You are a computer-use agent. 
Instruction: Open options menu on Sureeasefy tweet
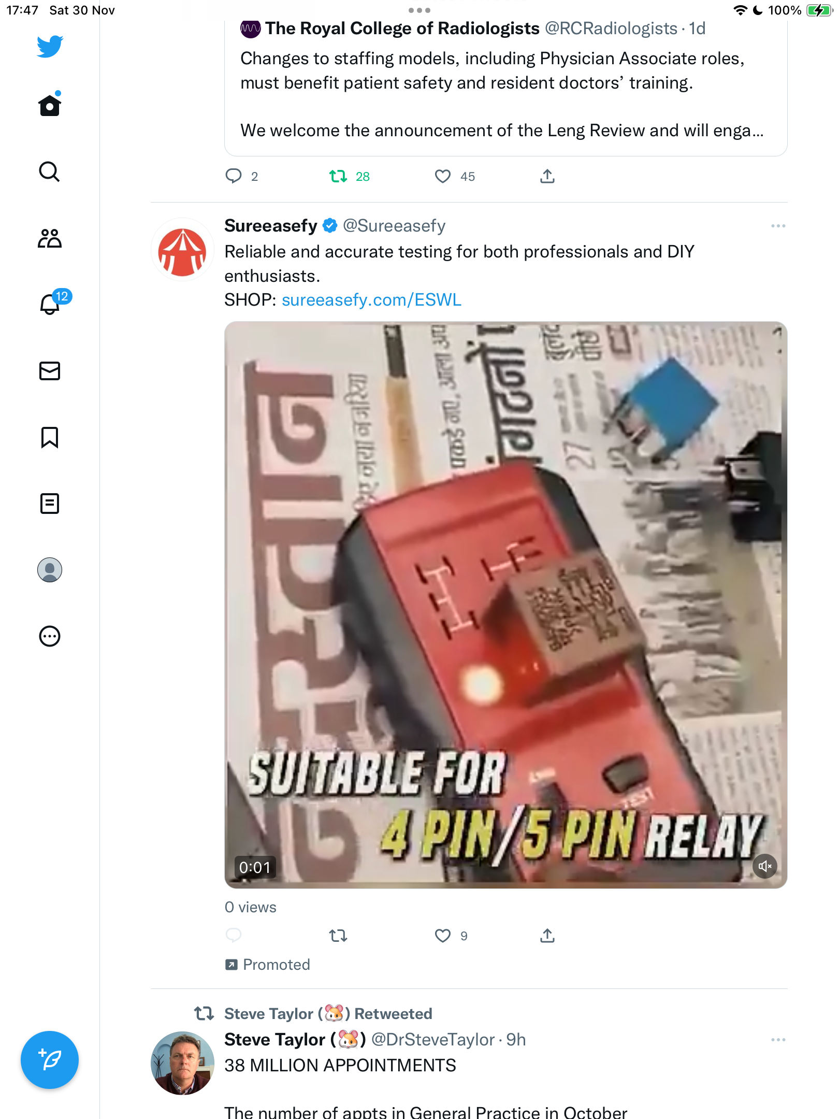click(x=778, y=226)
